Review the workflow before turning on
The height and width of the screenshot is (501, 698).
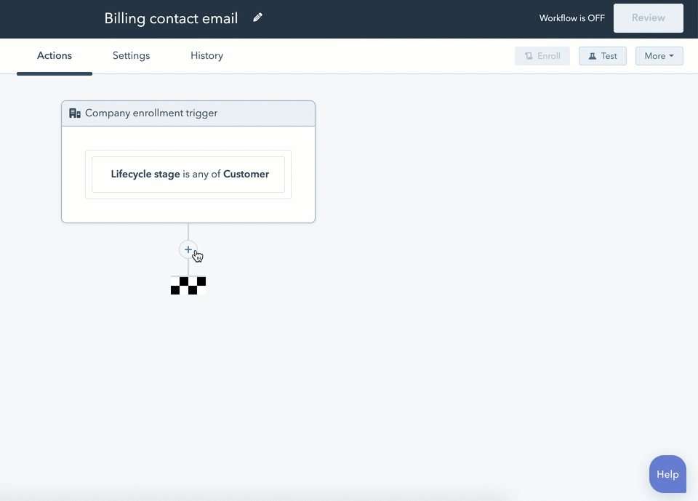click(x=648, y=18)
